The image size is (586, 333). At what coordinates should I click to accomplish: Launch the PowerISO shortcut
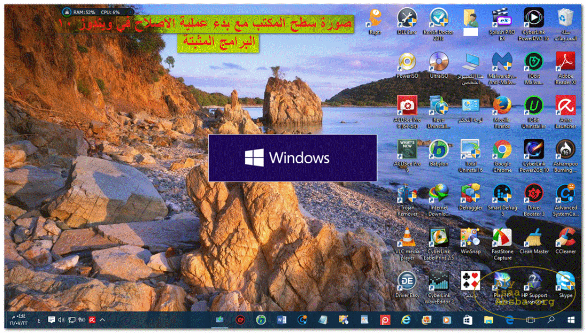tap(408, 62)
